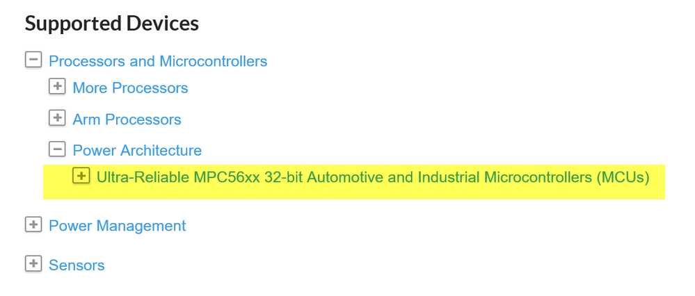Viewport: 695px width, 296px height.
Task: Click the More Processors link
Action: [x=130, y=88]
